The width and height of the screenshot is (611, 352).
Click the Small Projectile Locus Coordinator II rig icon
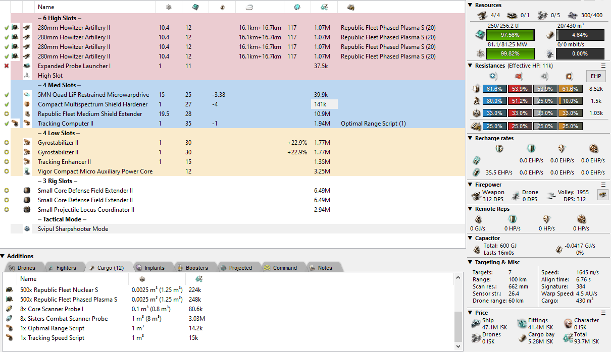[27, 210]
